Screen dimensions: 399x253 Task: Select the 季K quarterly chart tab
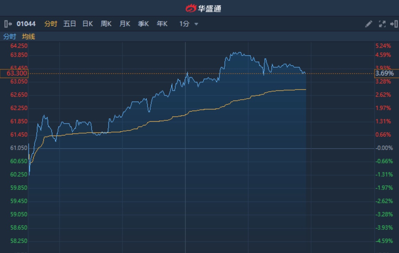pos(143,24)
